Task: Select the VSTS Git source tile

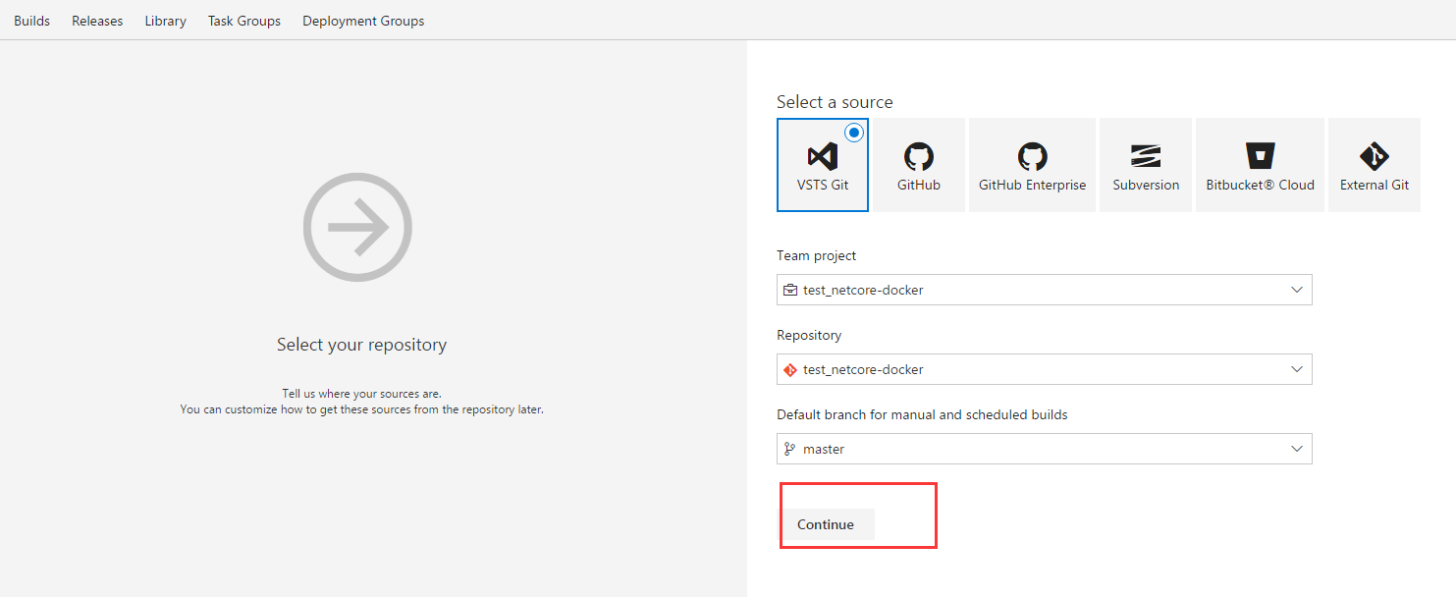Action: click(823, 165)
